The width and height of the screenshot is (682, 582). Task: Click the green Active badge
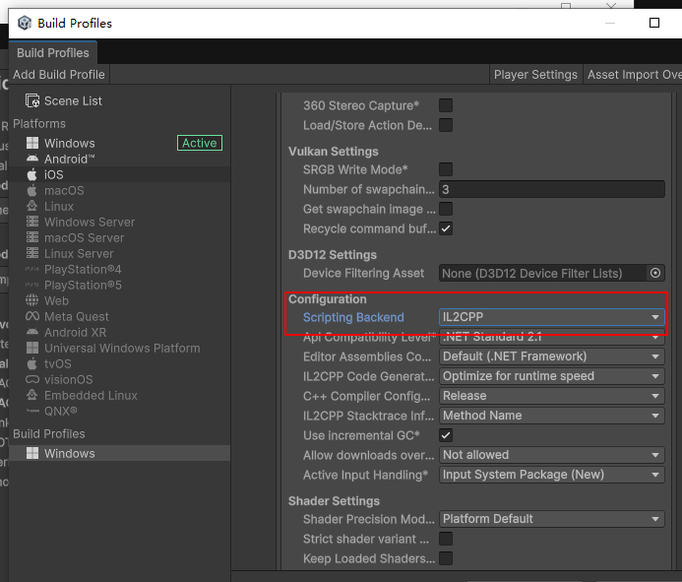point(200,143)
